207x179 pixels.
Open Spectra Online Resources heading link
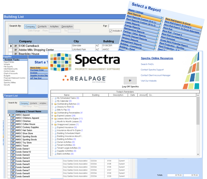pos(157,58)
